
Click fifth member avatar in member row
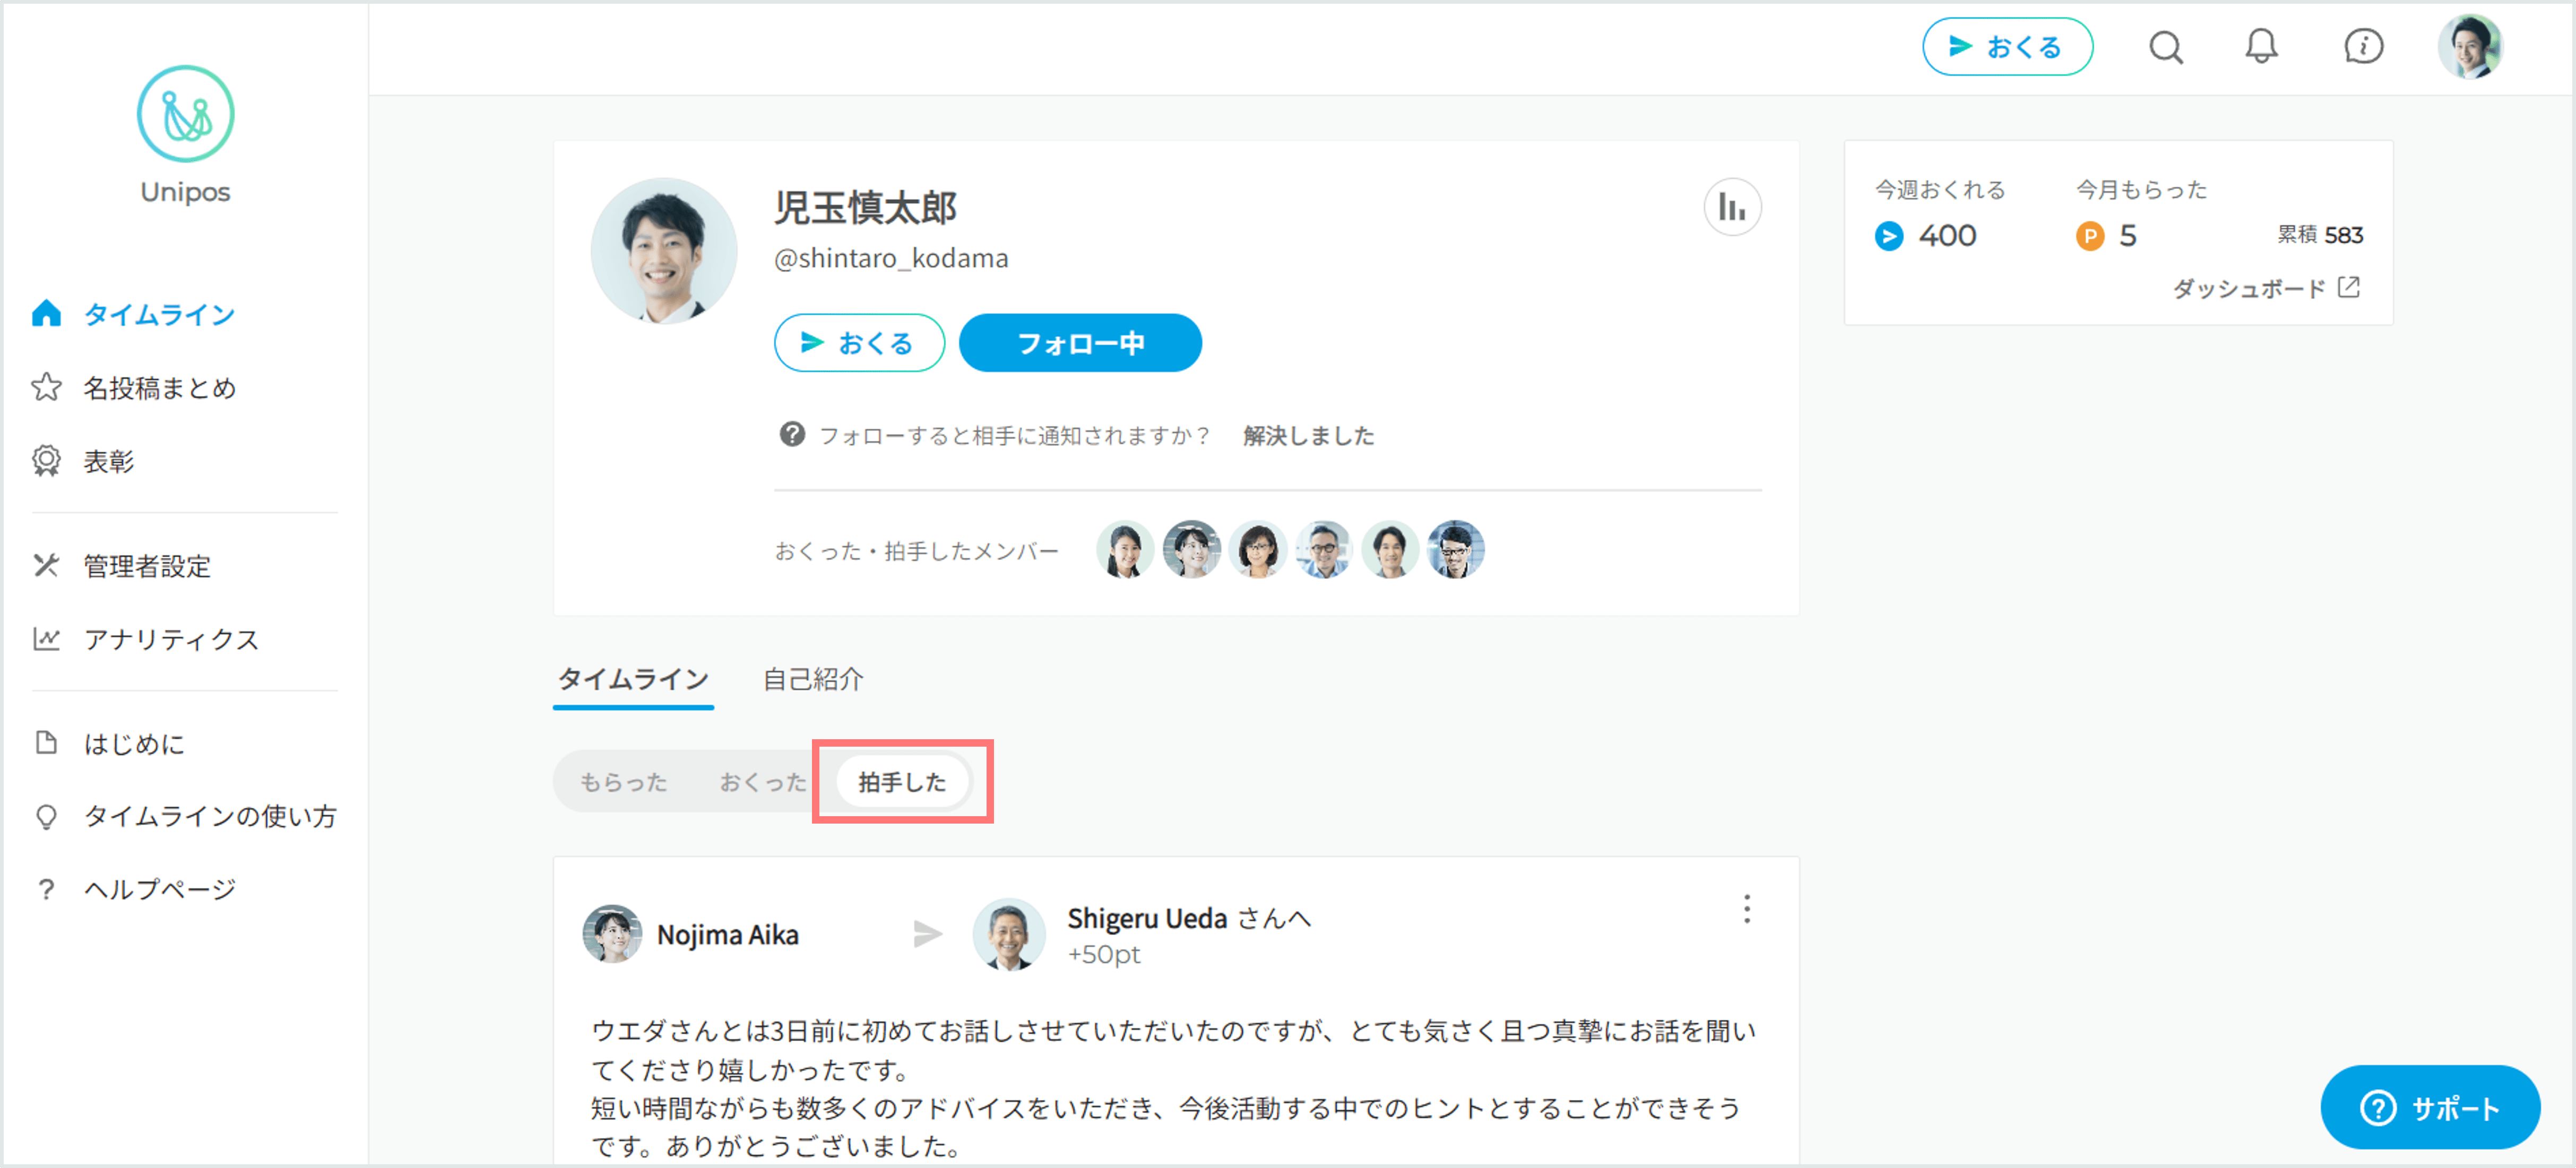(1390, 549)
